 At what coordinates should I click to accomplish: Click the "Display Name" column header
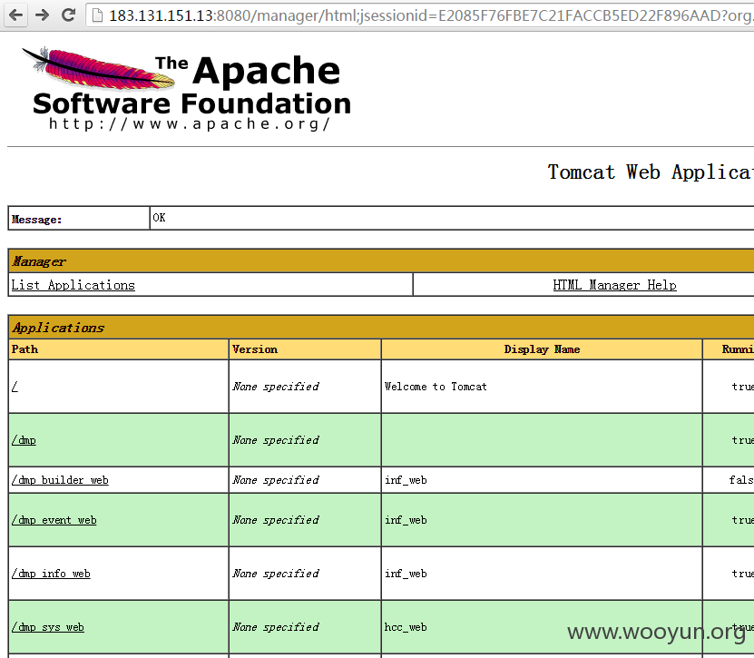point(542,349)
